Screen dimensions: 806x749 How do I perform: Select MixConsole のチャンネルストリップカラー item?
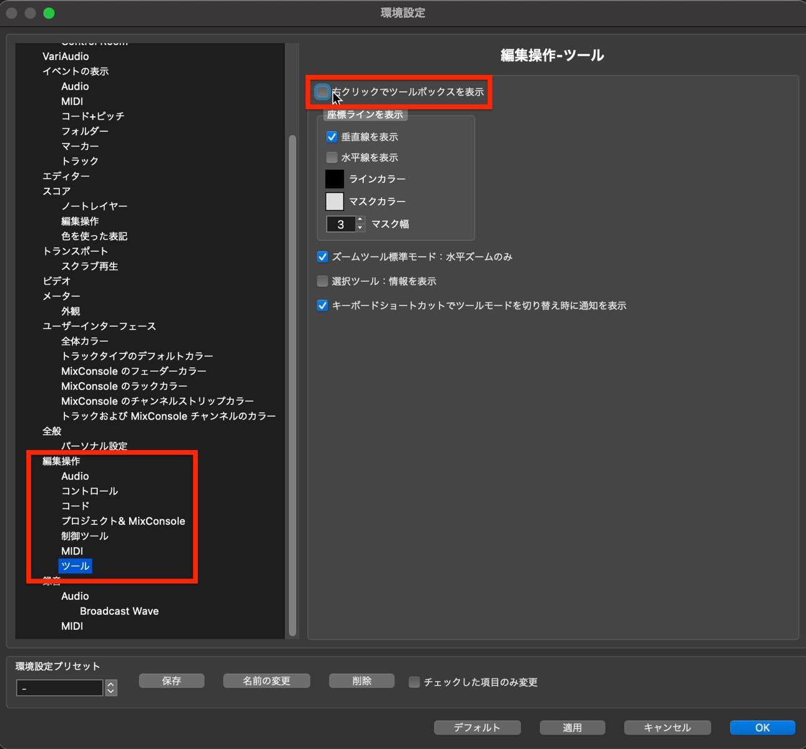(157, 401)
